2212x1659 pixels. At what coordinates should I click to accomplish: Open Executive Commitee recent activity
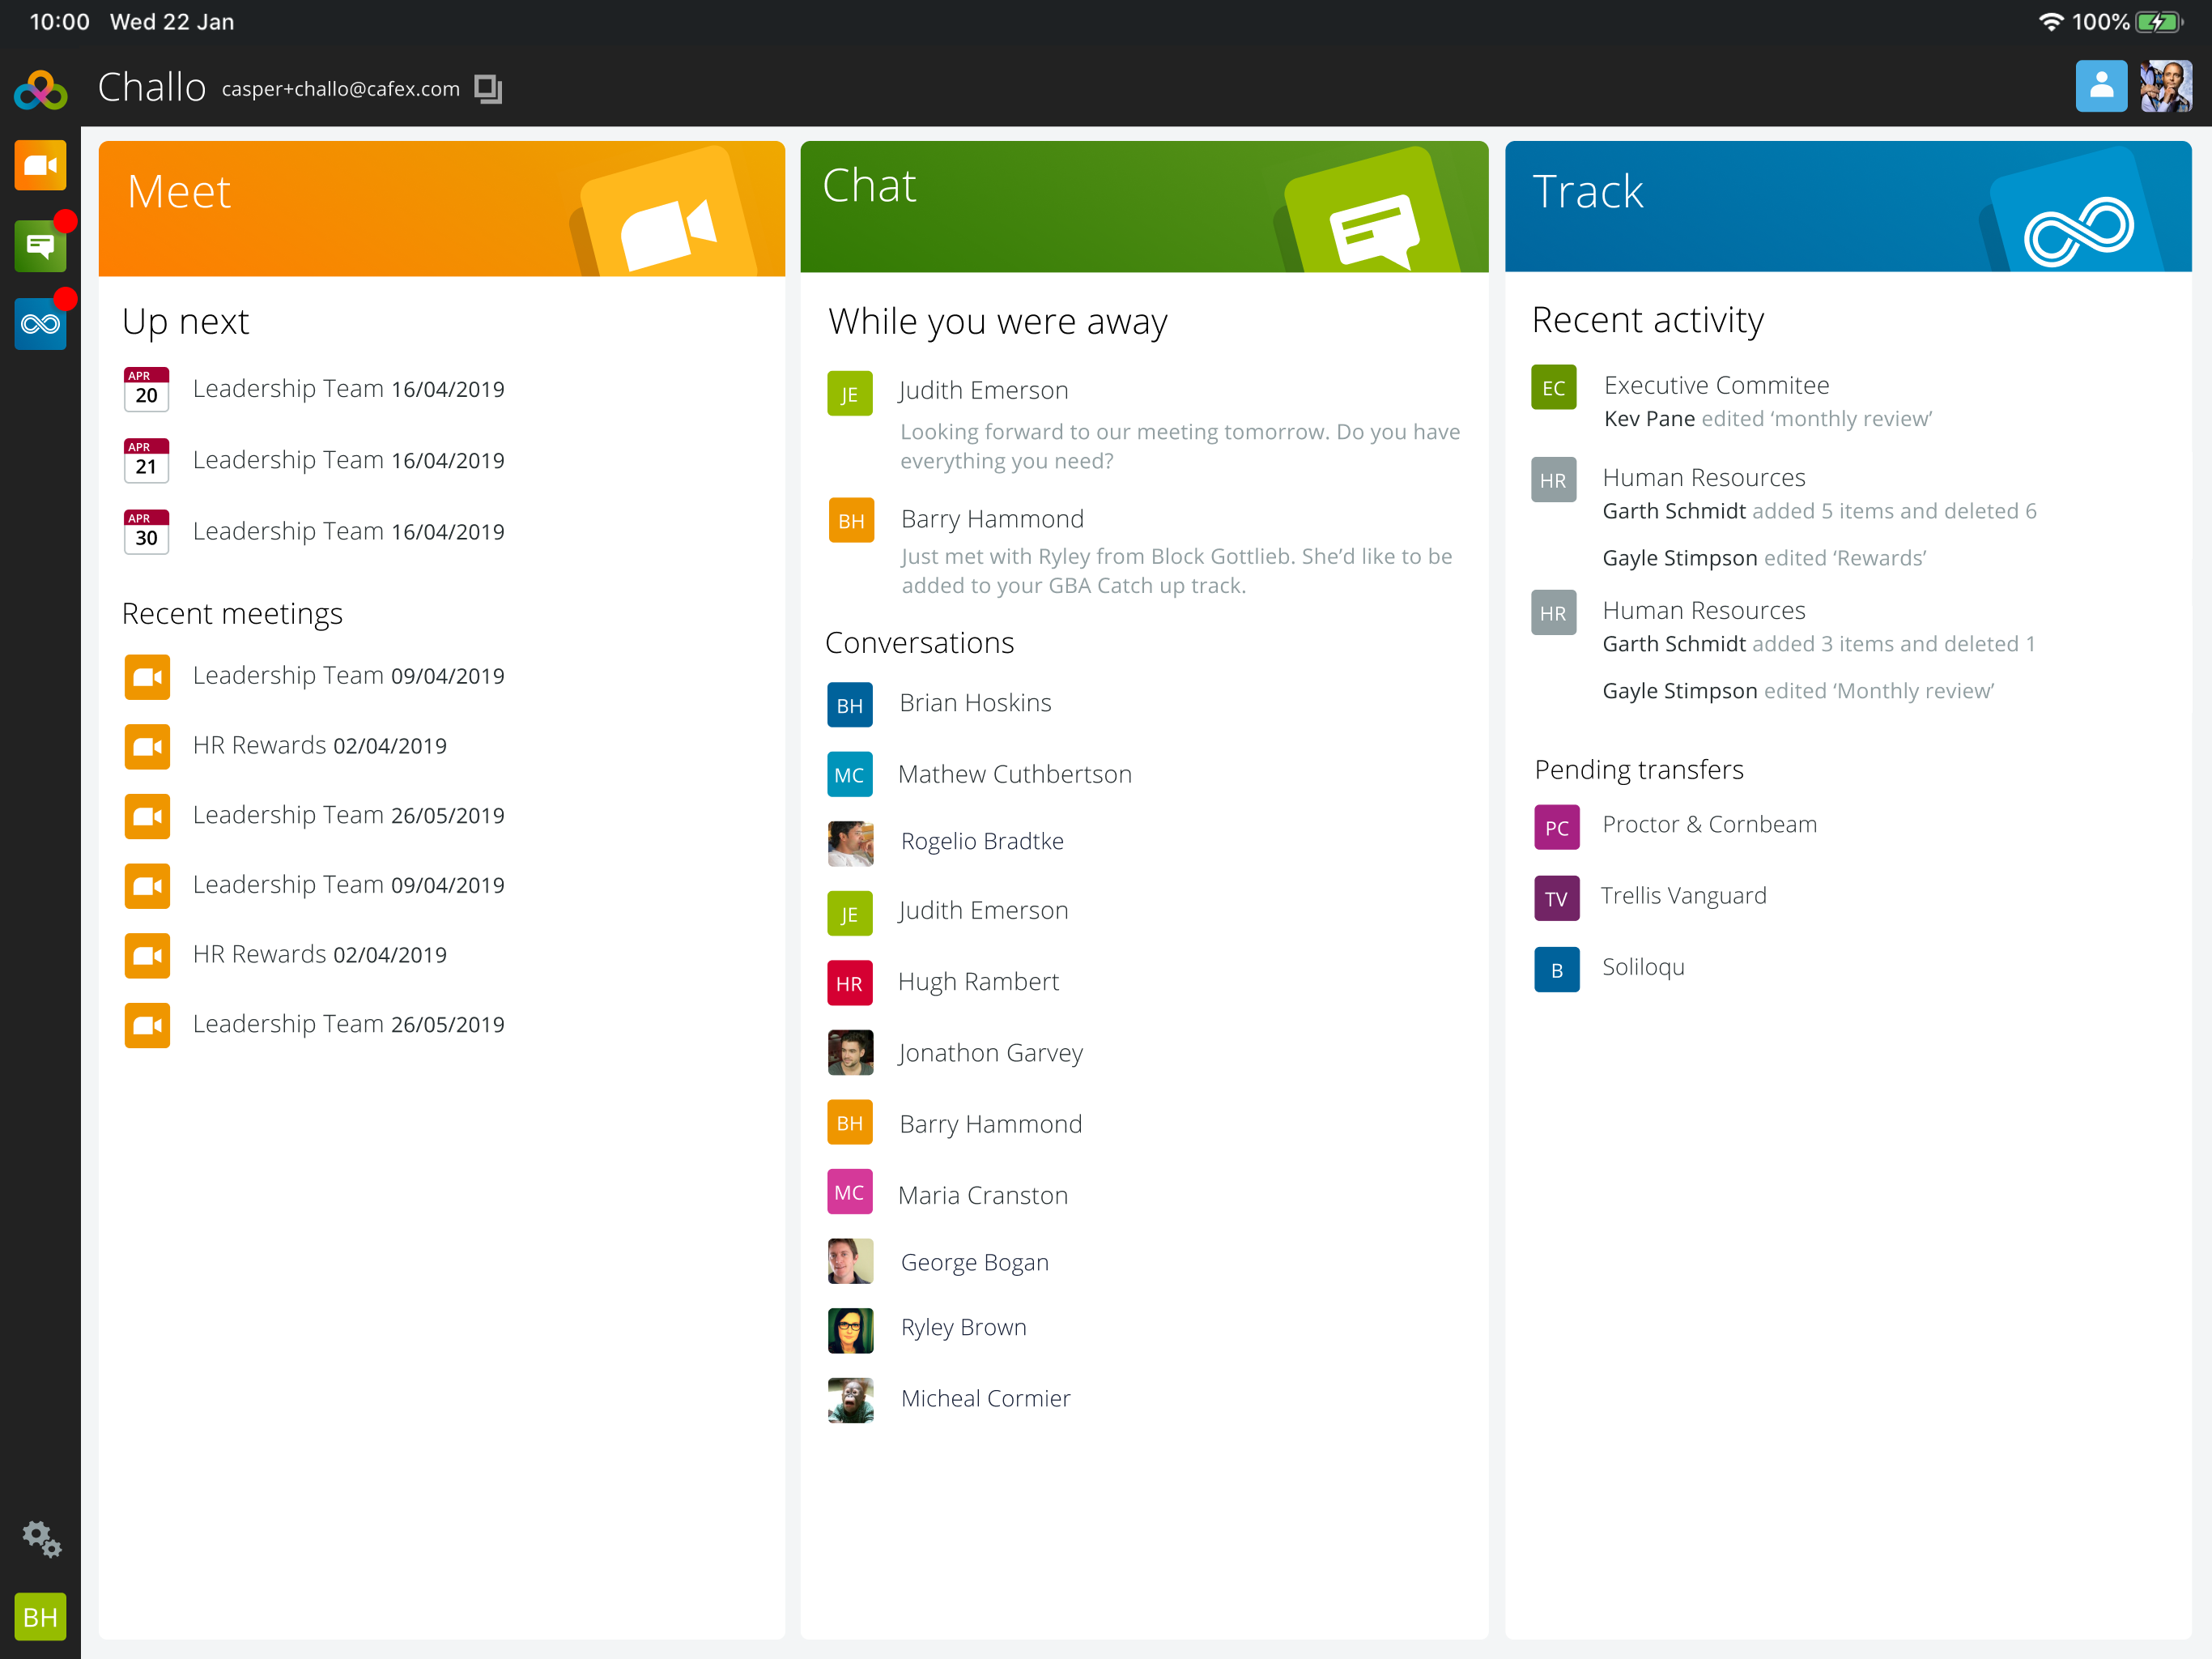(1716, 386)
